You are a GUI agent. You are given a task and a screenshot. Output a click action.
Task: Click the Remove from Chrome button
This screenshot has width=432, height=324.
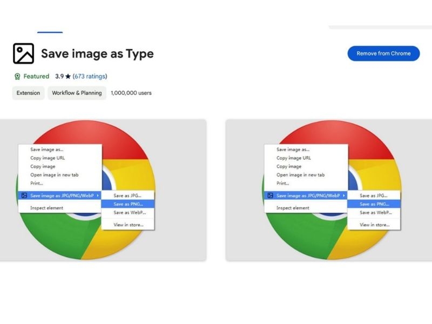point(384,53)
